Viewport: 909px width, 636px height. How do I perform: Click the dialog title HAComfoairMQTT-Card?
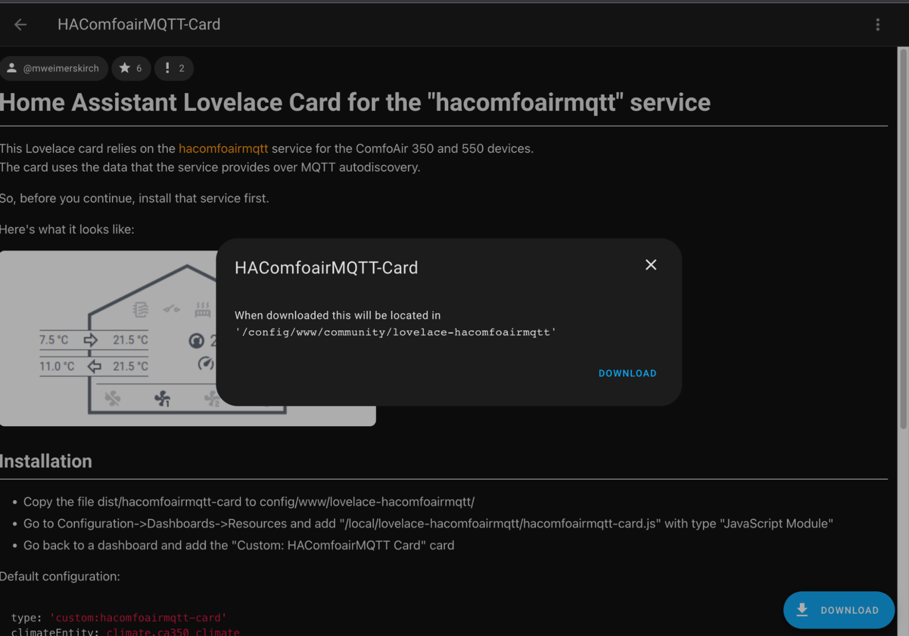(326, 268)
